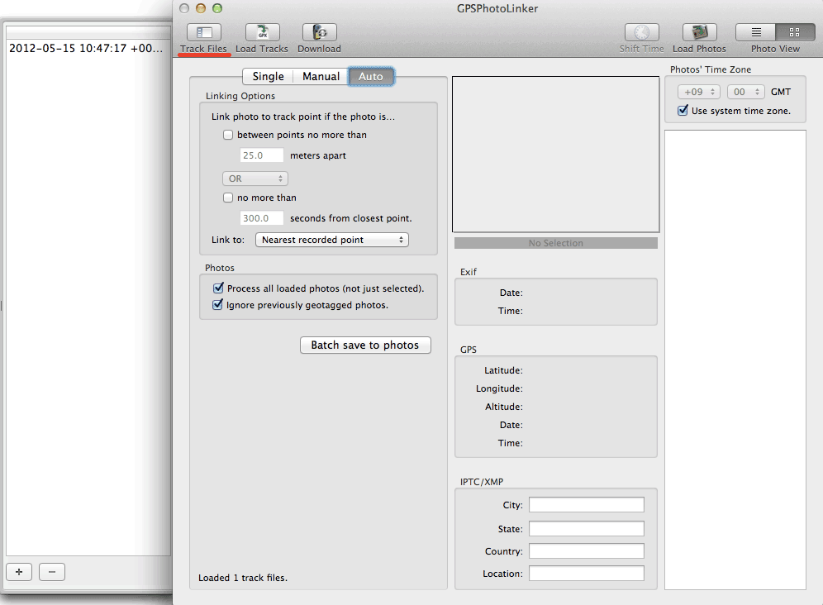Select the Single linking tab

268,76
